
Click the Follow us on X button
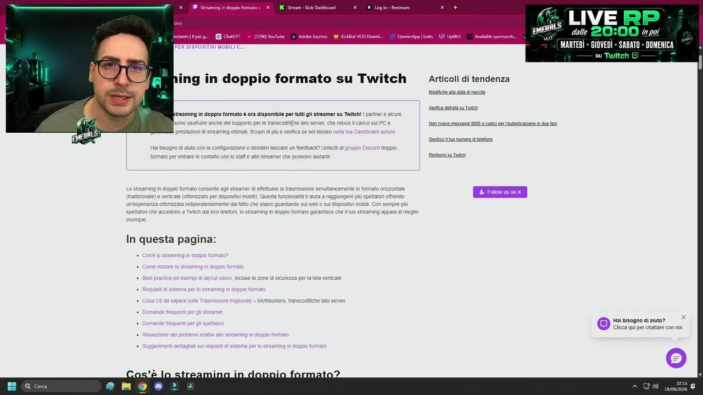click(x=500, y=192)
